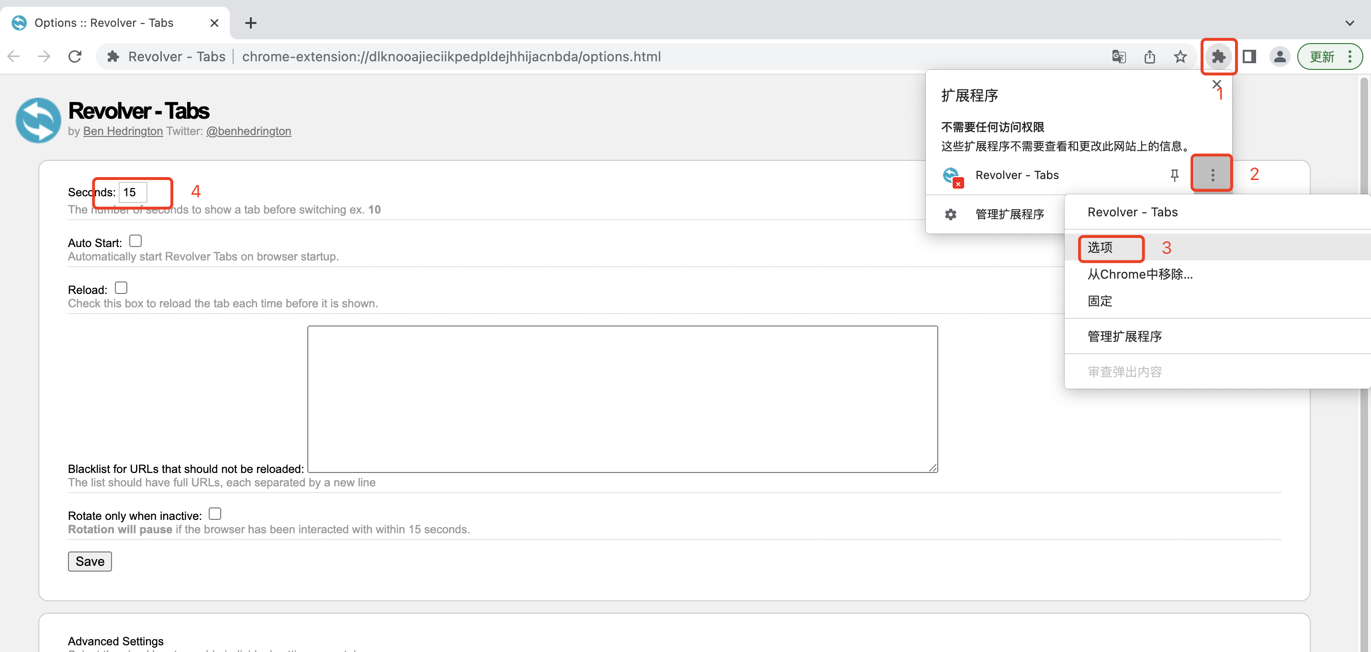
Task: Click the Google Translate icon
Action: 1119,56
